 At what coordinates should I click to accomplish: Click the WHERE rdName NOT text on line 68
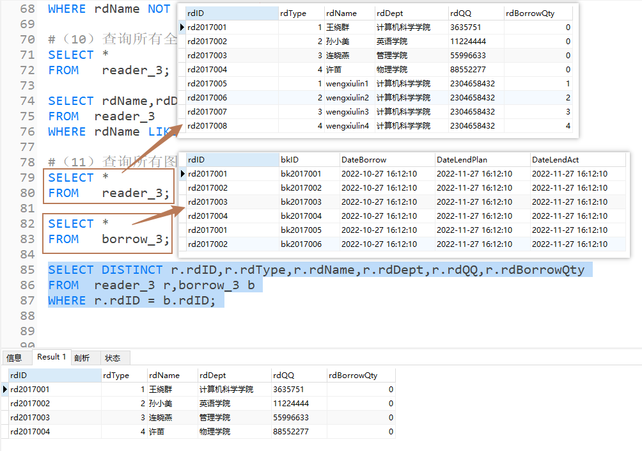tap(109, 8)
